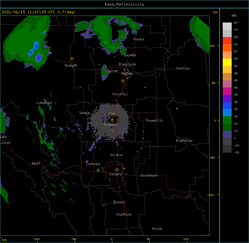Click the Stettler city label

click(183, 68)
